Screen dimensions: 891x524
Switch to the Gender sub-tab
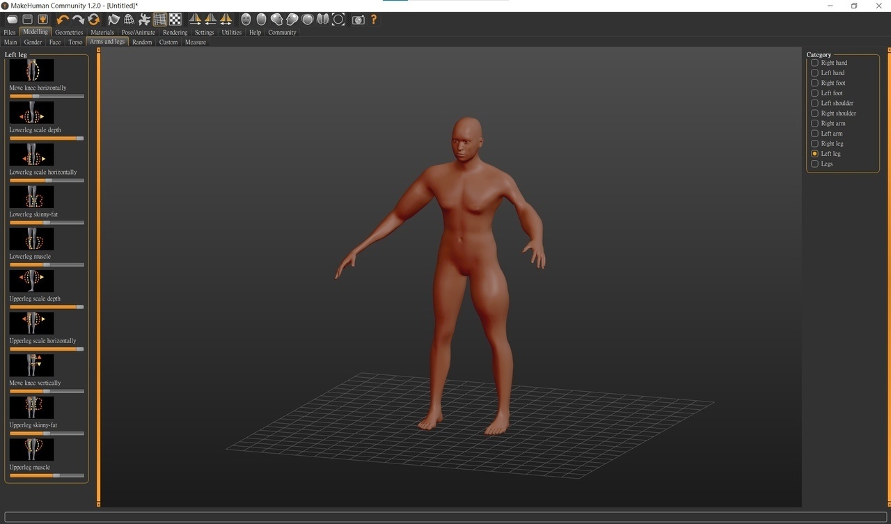tap(33, 42)
